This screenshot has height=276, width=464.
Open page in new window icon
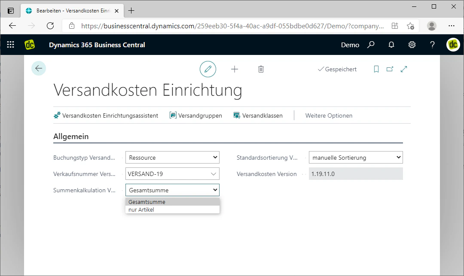pyautogui.click(x=390, y=69)
